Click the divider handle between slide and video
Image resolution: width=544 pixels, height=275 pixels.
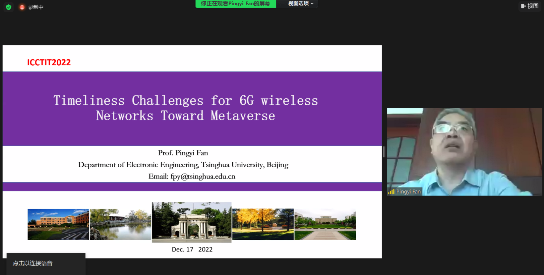pyautogui.click(x=384, y=152)
